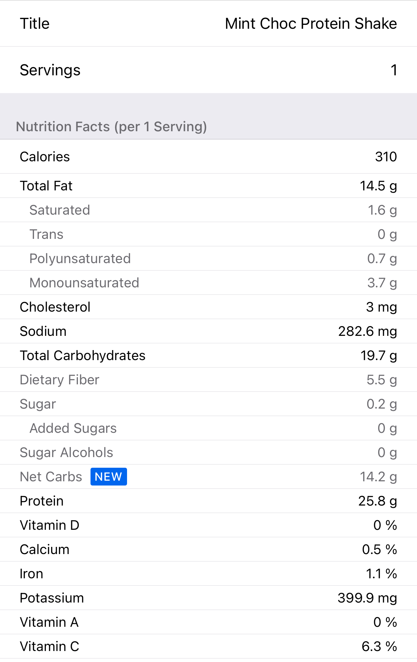
Task: Open the Net Carbs row label
Action: 51,477
